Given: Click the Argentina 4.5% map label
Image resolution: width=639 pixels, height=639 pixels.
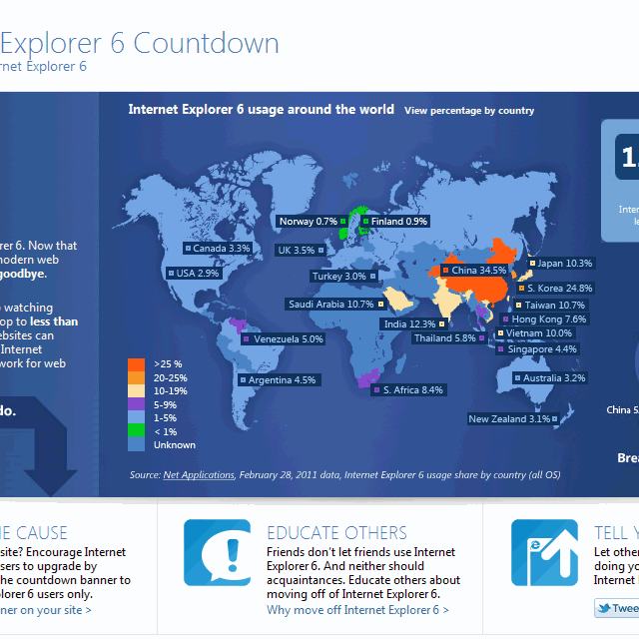Looking at the screenshot, I should [x=280, y=380].
